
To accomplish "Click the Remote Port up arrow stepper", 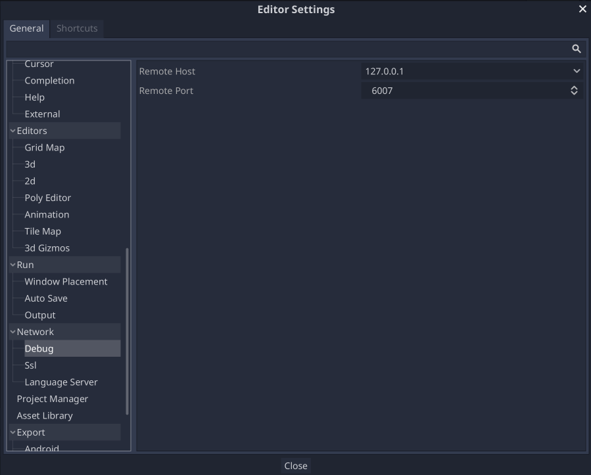I will (x=573, y=87).
